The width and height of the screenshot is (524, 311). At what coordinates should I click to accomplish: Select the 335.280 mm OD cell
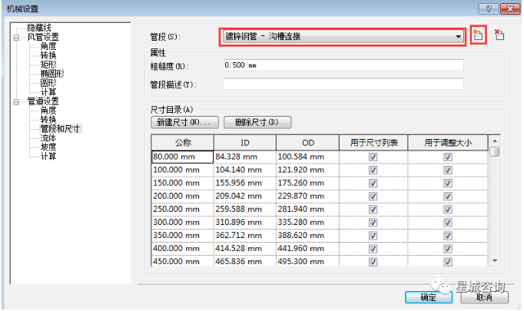(x=308, y=223)
